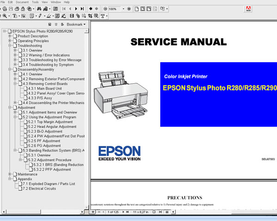Click the bookmark panel scroll right arrow
This screenshot has height=221, width=277.
click(82, 212)
